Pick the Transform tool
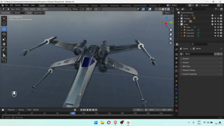224x126 pixels. (x=4, y=44)
